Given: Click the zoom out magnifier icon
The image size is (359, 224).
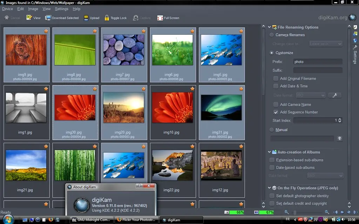Looking at the screenshot, I should point(287,212).
